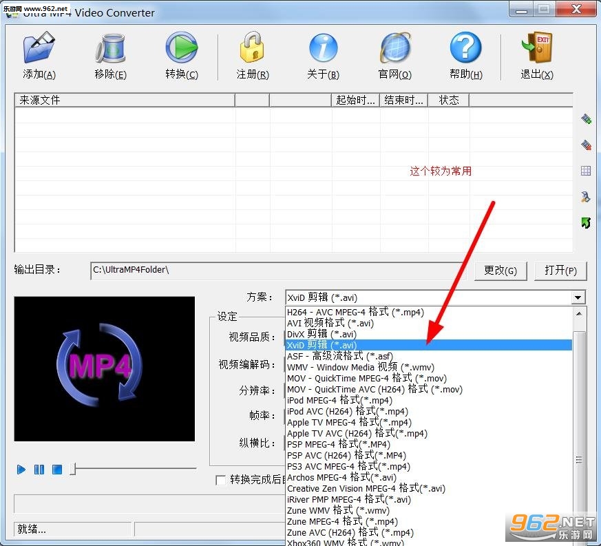
Task: Select Zune MPEG-4 格式 (*.mp4) option
Action: pyautogui.click(x=428, y=522)
